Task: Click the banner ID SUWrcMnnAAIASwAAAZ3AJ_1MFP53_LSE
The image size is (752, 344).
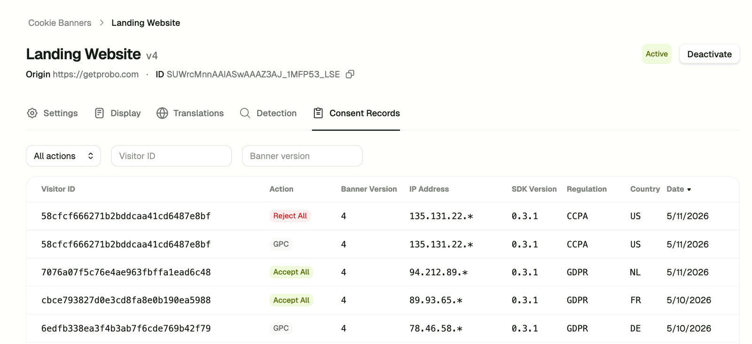Action: click(x=253, y=74)
